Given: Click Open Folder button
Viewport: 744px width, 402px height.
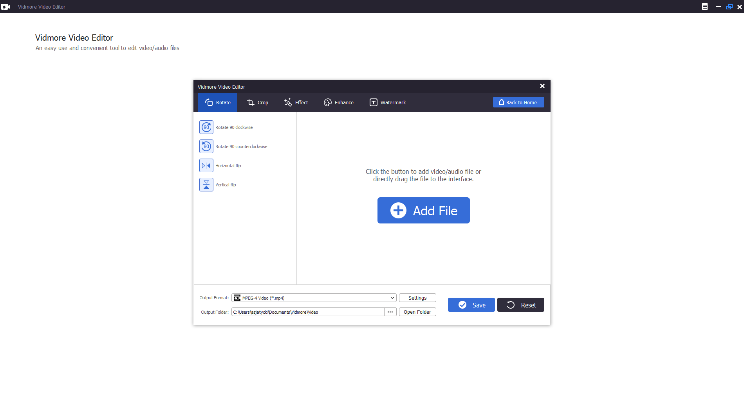Looking at the screenshot, I should (x=417, y=312).
